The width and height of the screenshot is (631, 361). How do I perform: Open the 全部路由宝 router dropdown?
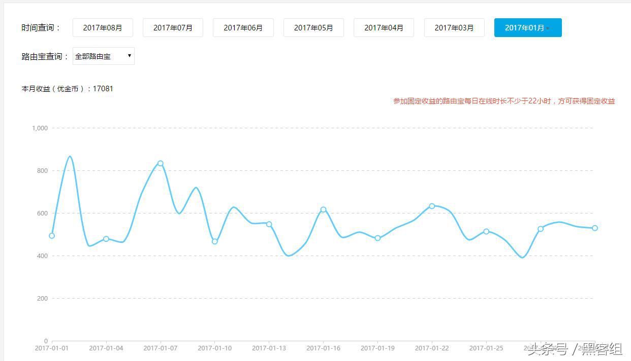coord(104,56)
